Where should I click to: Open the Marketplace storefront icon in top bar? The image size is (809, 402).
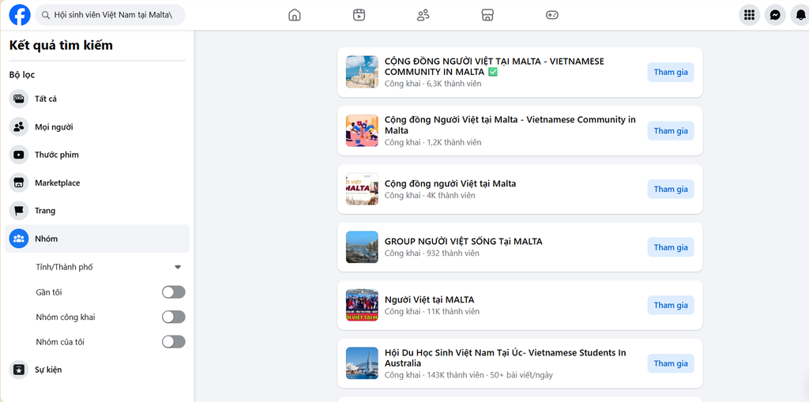click(487, 15)
